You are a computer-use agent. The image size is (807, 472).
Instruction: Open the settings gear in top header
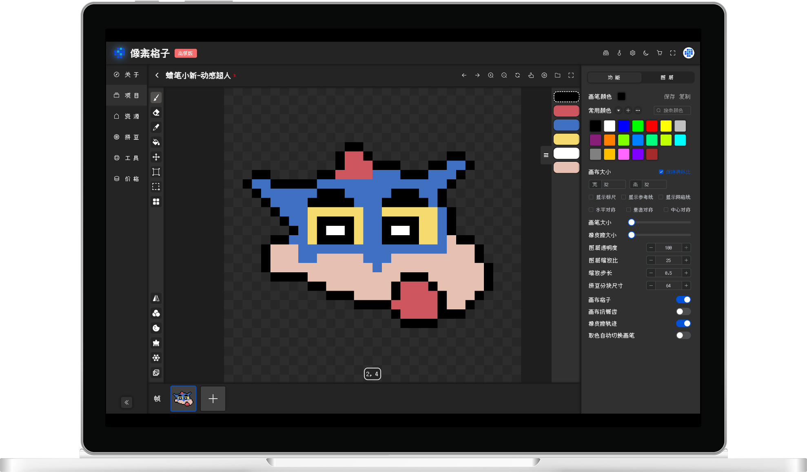[632, 53]
